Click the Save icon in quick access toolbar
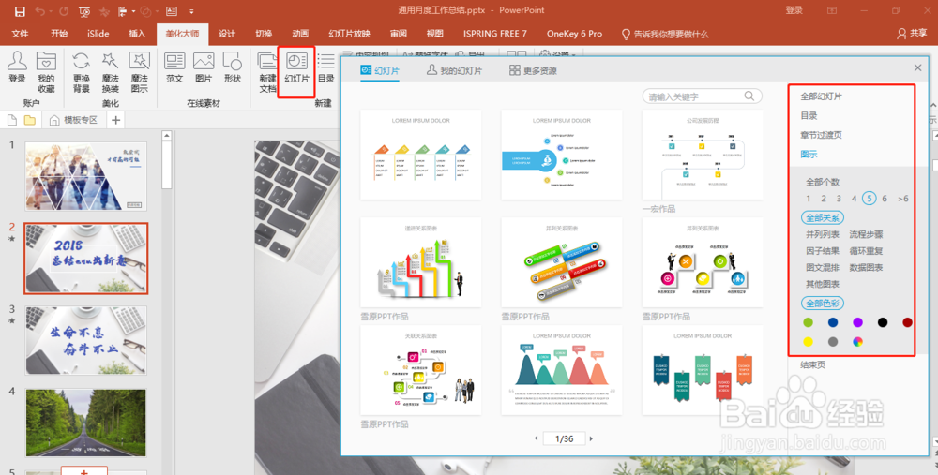 [x=20, y=11]
